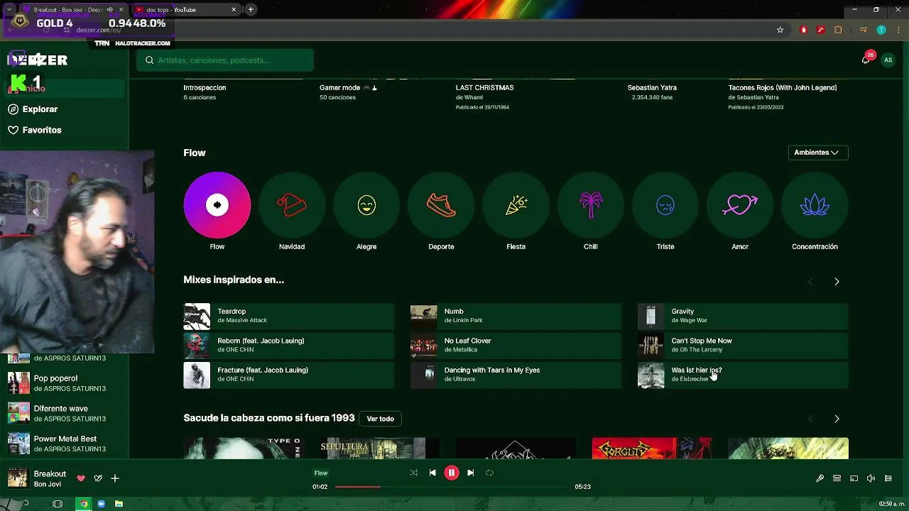Select the Chill palm tree mood
Image resolution: width=909 pixels, height=511 pixels.
pos(591,205)
